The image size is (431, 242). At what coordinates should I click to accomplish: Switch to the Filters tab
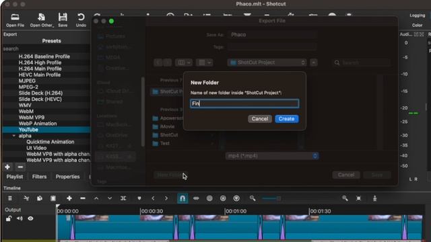coord(39,177)
